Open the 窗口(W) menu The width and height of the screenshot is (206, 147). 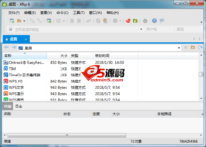coord(95,13)
